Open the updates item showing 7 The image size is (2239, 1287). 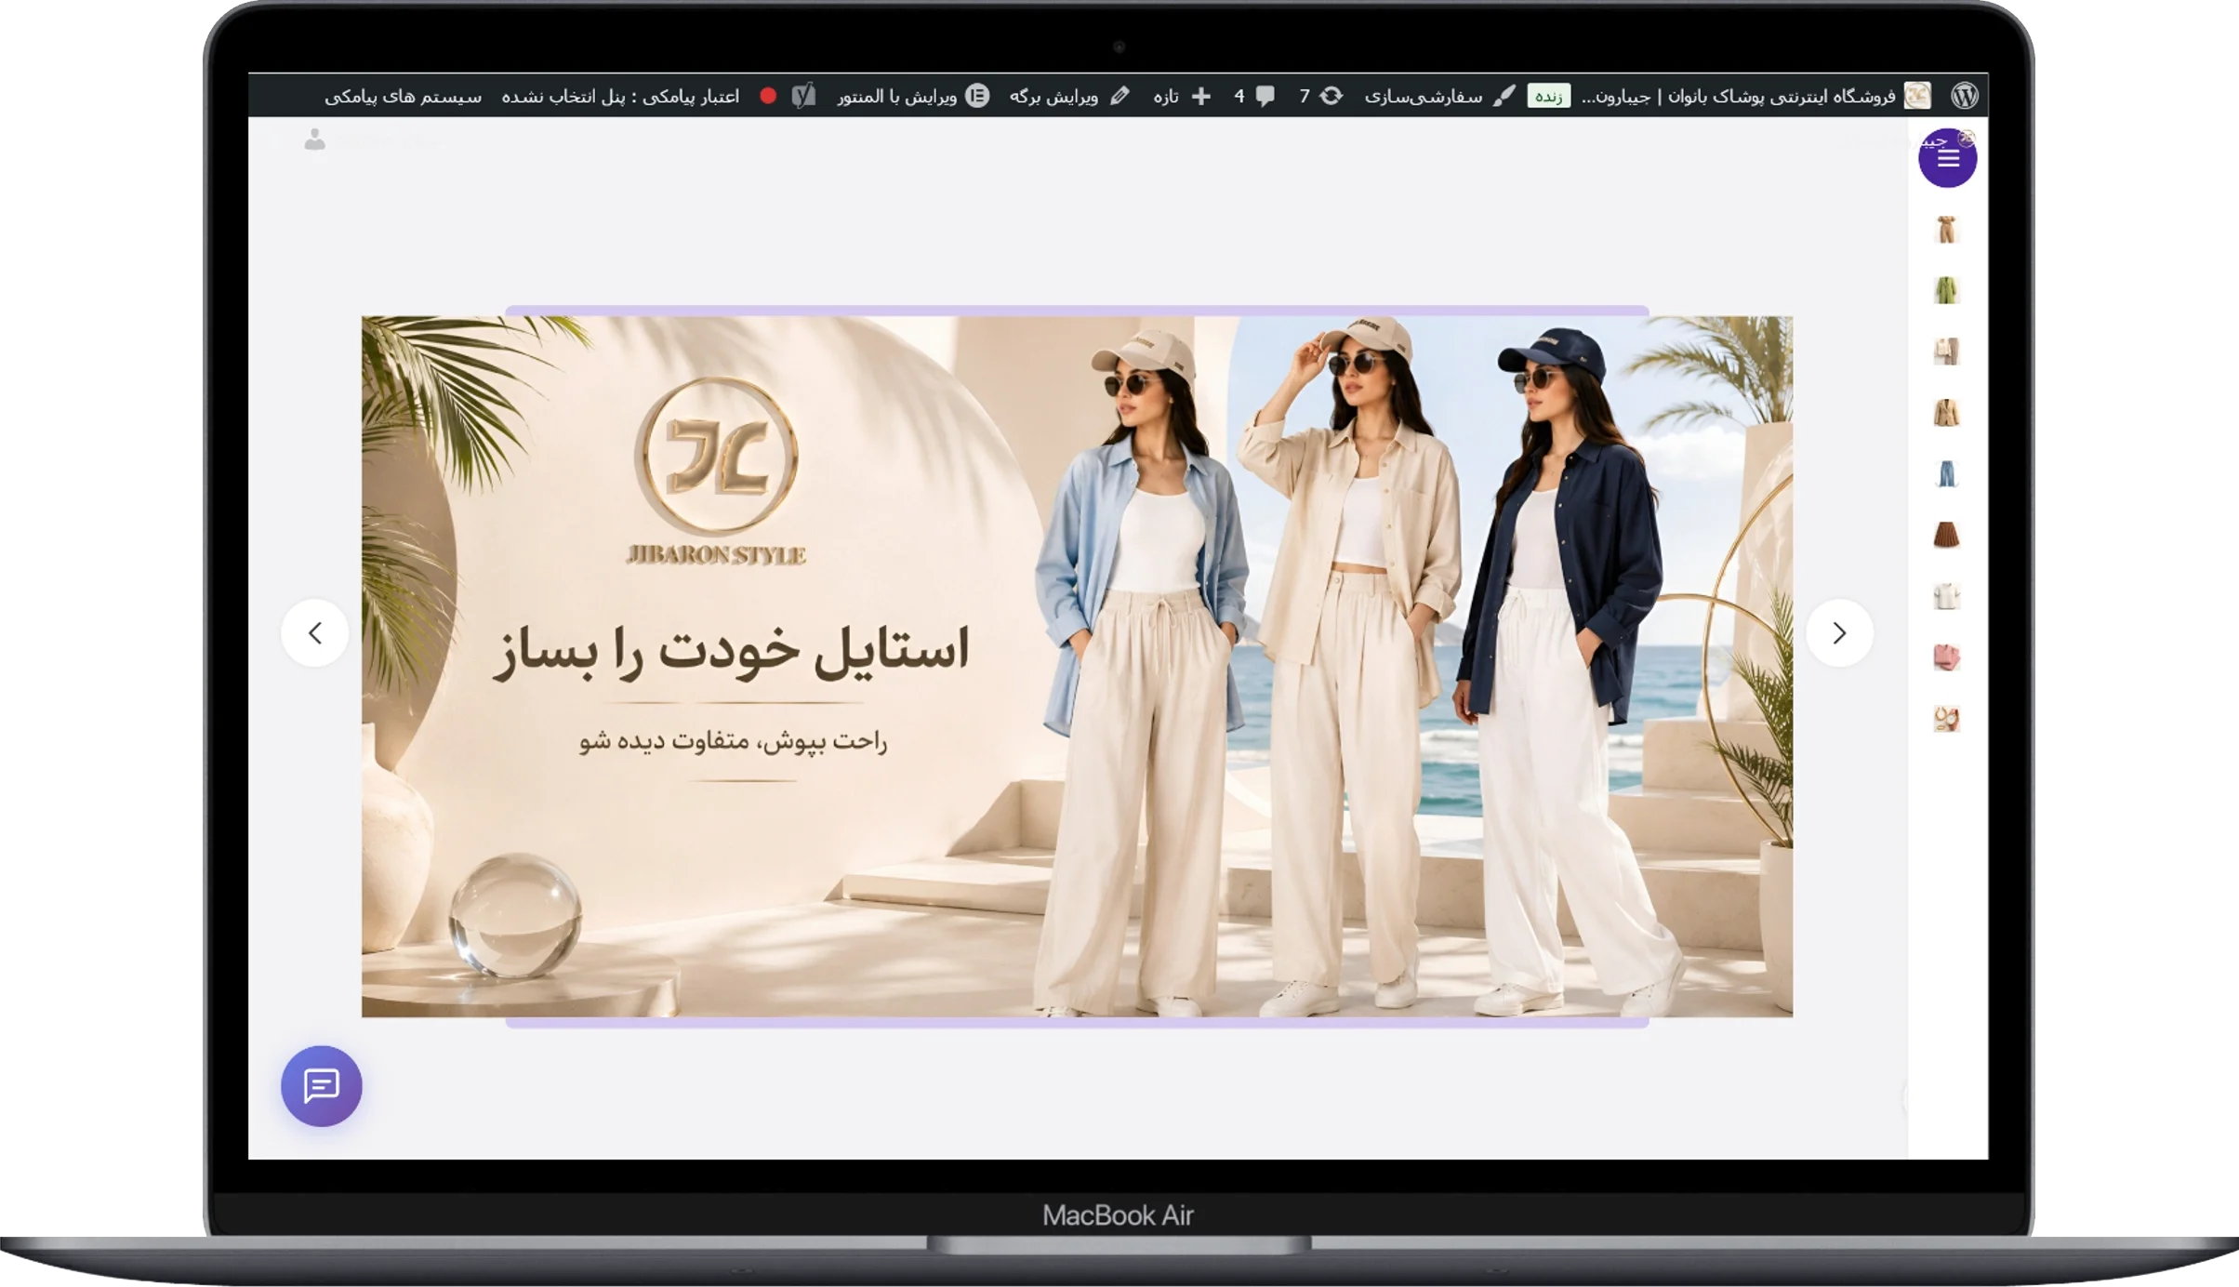[1320, 96]
